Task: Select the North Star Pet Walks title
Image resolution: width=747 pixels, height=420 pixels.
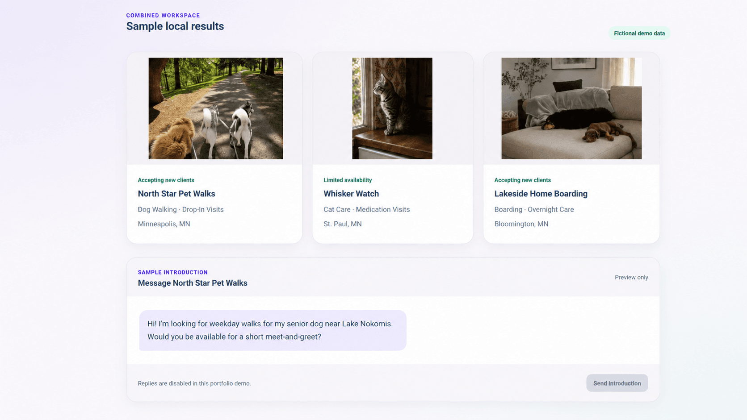Action: pyautogui.click(x=176, y=194)
